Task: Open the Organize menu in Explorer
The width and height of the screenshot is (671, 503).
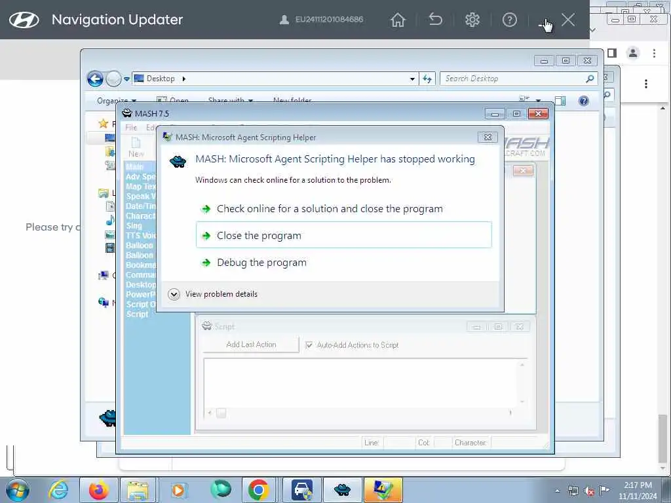Action: 117,101
